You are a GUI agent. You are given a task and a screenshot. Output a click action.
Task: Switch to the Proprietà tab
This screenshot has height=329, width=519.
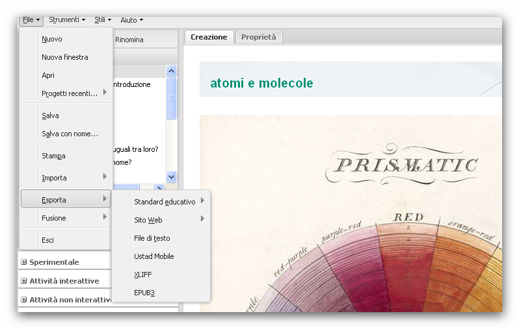(258, 37)
